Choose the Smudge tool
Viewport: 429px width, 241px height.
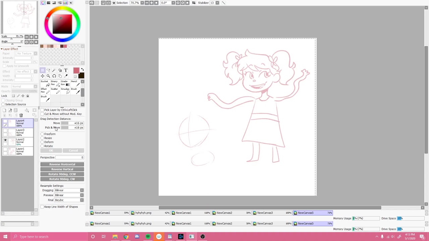pyautogui.click(x=65, y=91)
